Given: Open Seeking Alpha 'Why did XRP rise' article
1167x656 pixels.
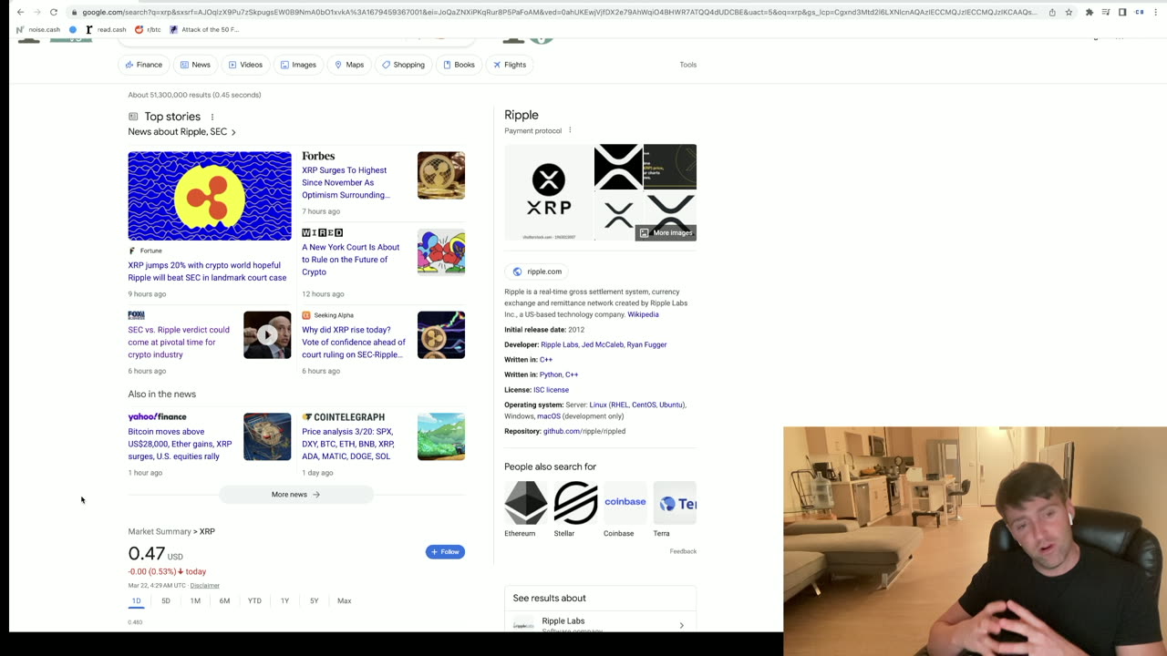Looking at the screenshot, I should [354, 342].
